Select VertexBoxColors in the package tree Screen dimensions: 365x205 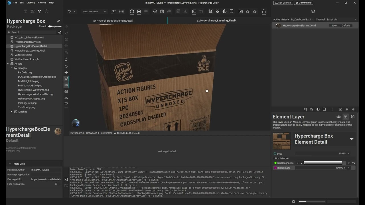click(x=23, y=55)
